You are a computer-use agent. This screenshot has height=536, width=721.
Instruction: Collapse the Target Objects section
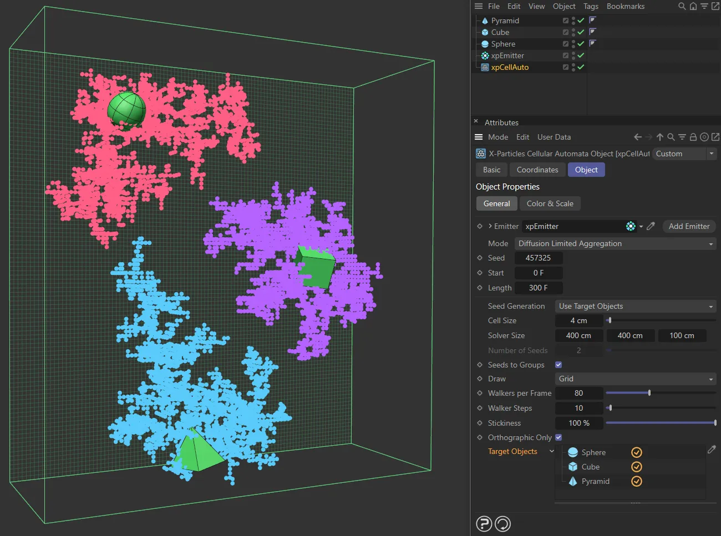point(551,451)
